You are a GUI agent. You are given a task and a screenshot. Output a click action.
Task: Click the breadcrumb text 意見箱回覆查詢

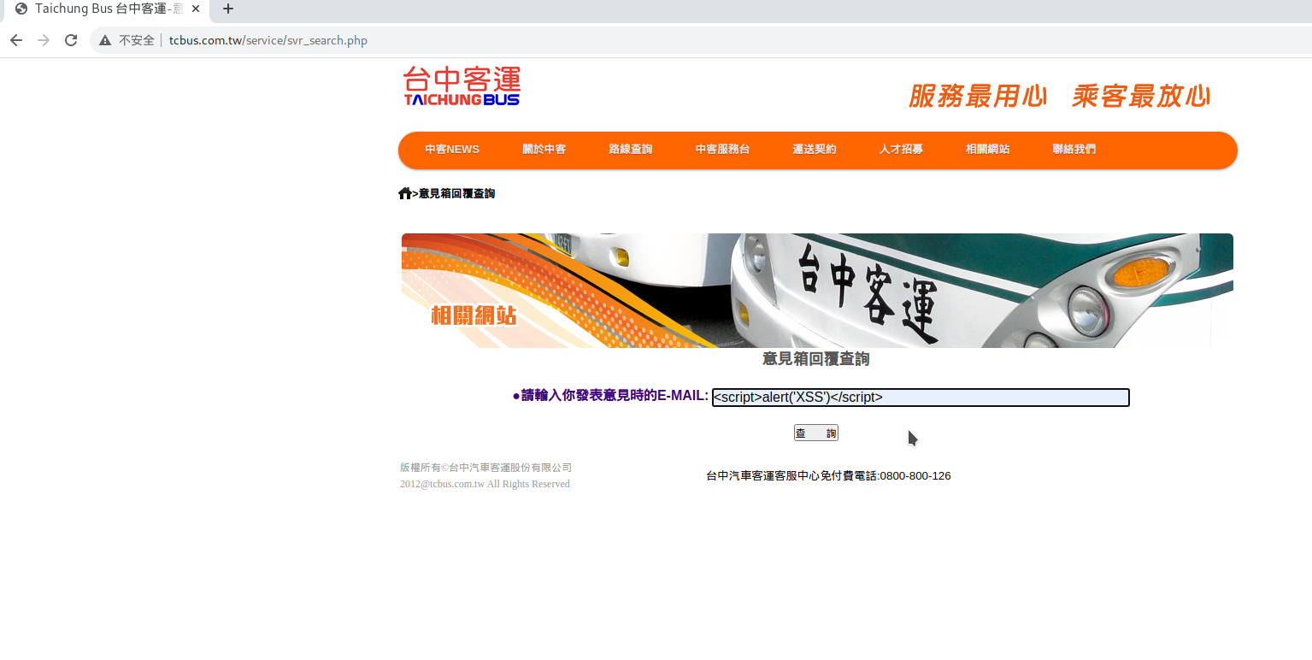(456, 193)
